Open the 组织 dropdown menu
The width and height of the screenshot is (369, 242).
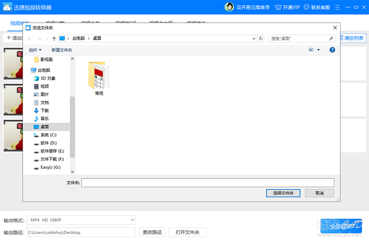pos(35,50)
